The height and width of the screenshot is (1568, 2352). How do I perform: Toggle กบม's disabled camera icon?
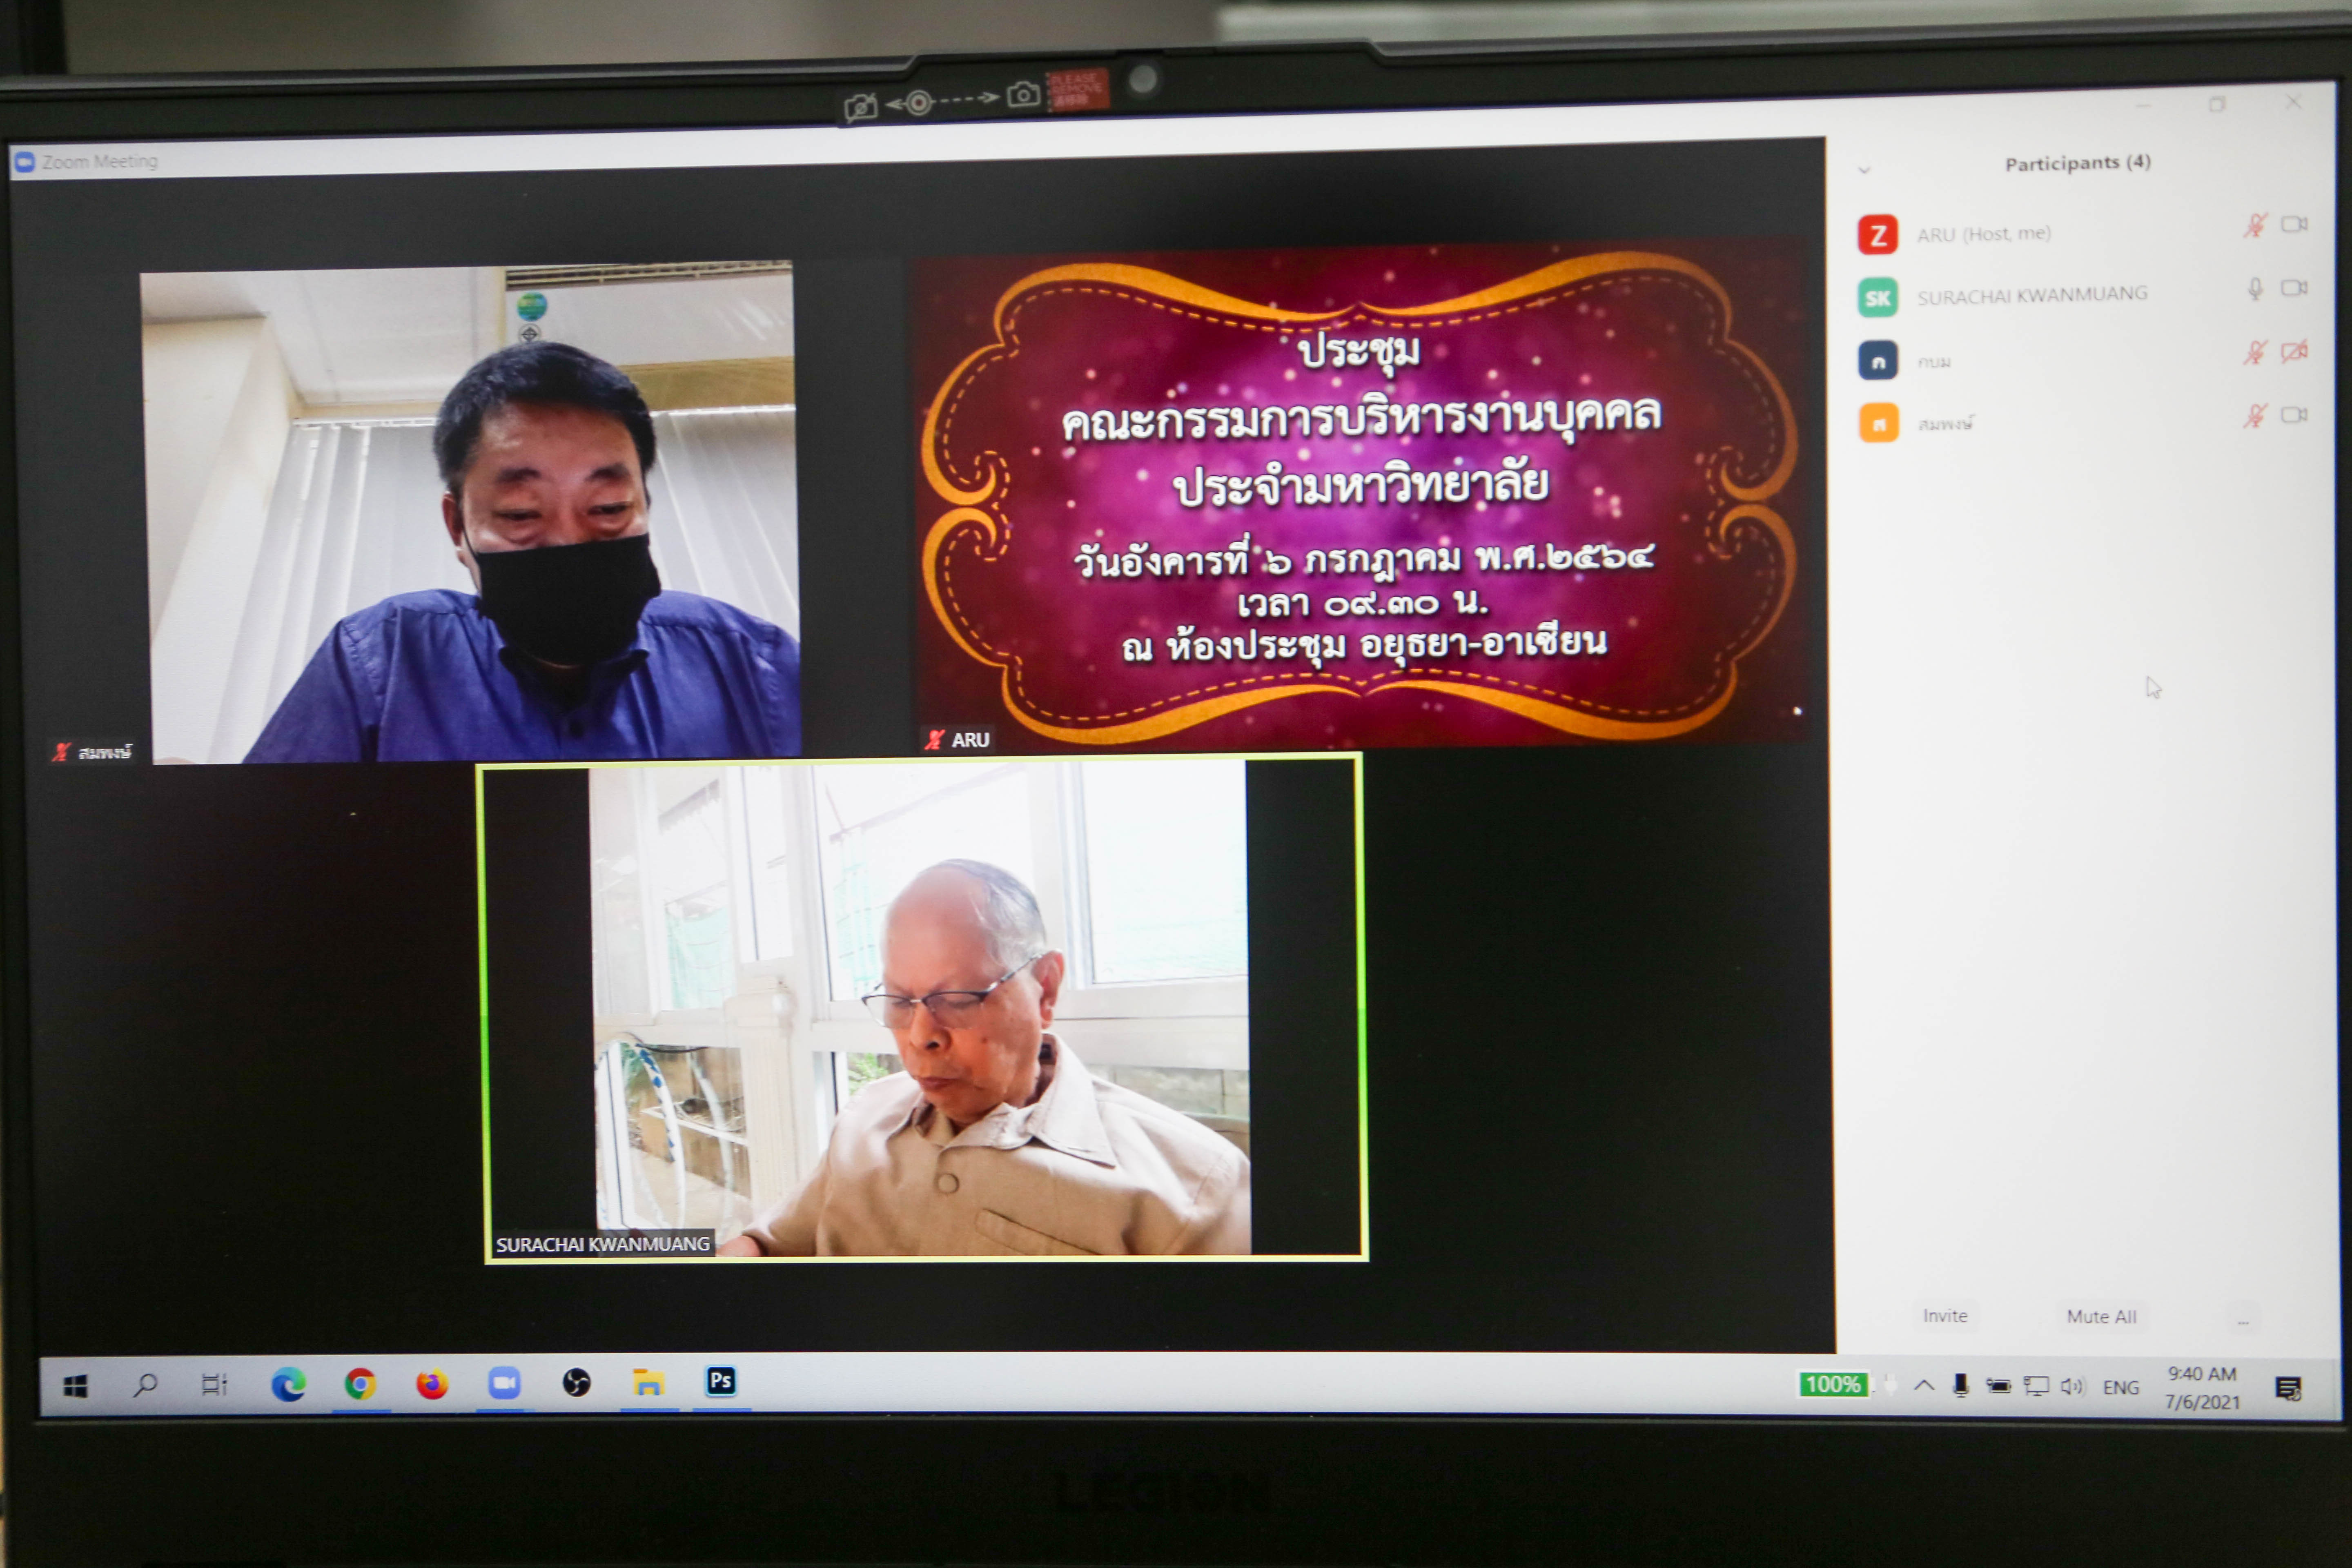click(x=2294, y=351)
